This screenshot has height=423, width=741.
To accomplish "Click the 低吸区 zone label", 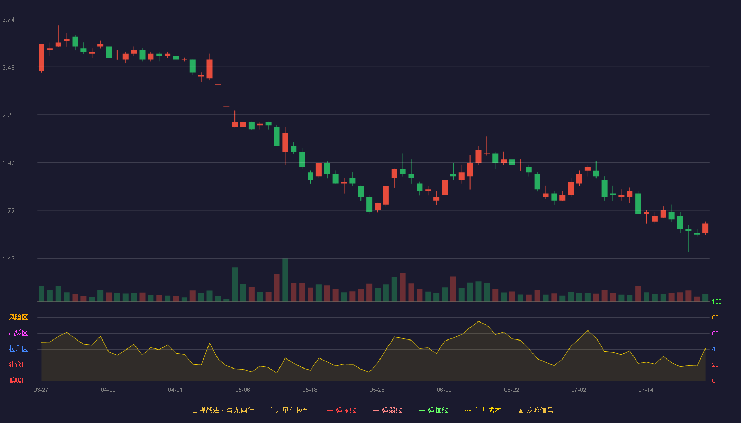I will tap(19, 380).
